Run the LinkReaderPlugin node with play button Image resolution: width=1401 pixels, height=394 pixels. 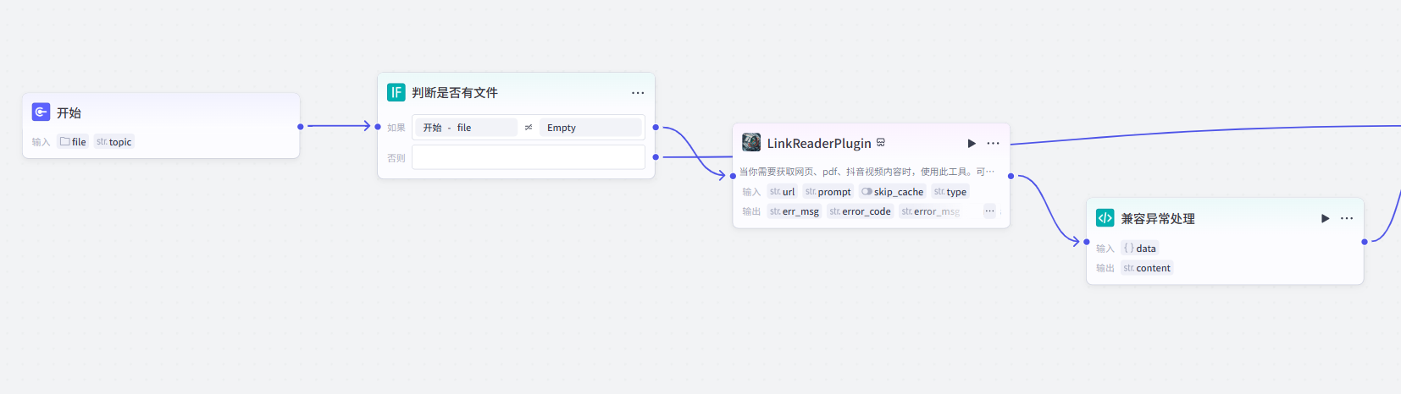(x=972, y=144)
